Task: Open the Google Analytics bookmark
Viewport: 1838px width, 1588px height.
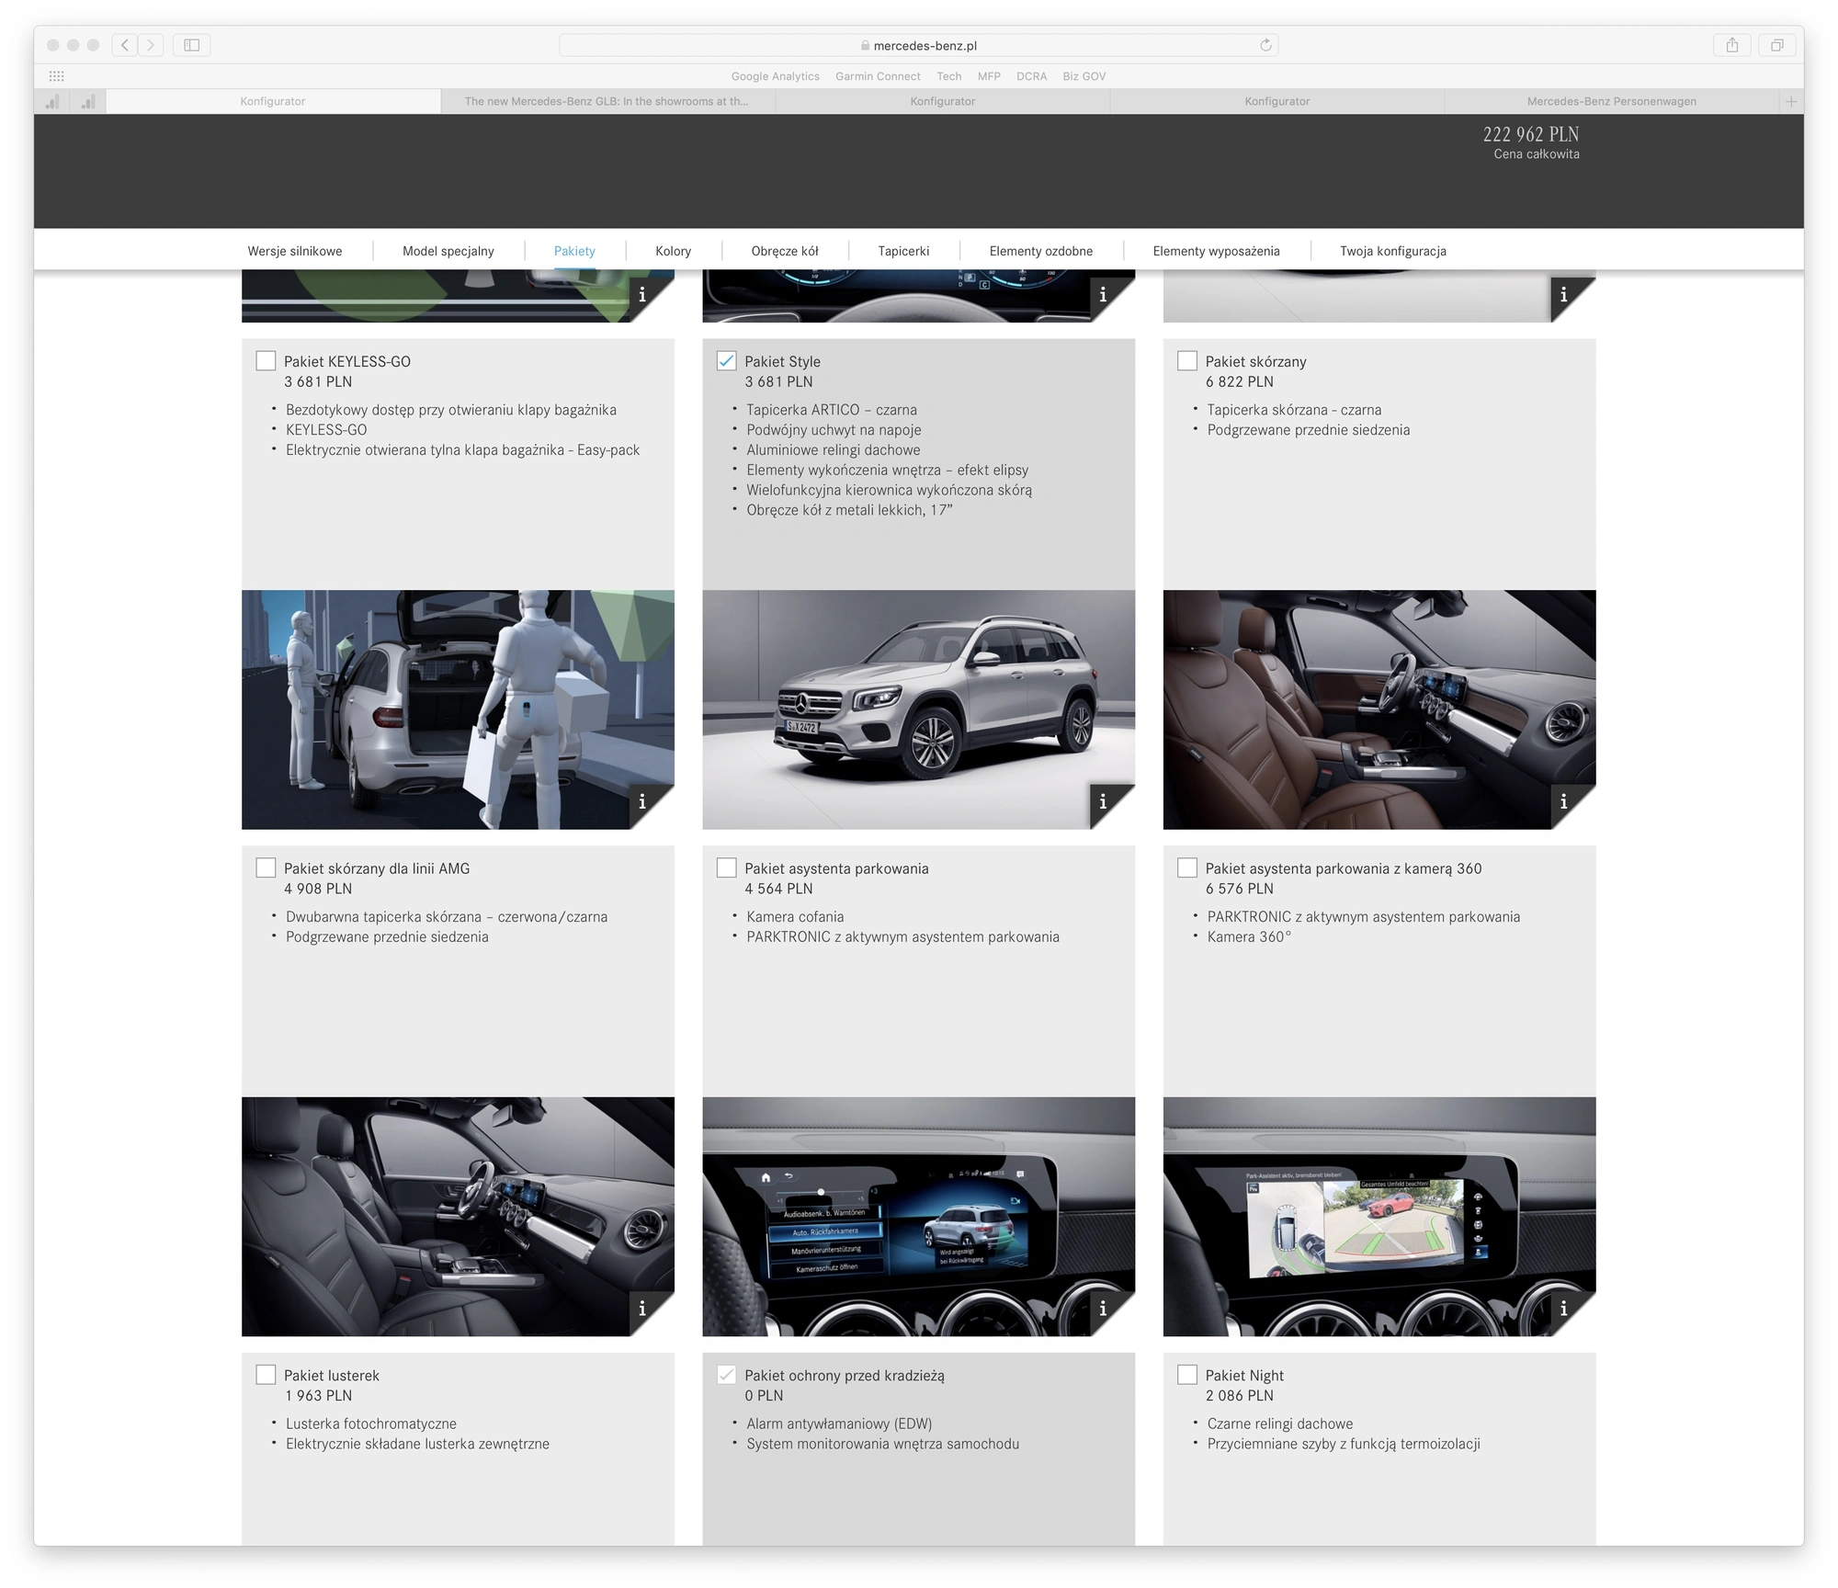Action: pyautogui.click(x=775, y=76)
